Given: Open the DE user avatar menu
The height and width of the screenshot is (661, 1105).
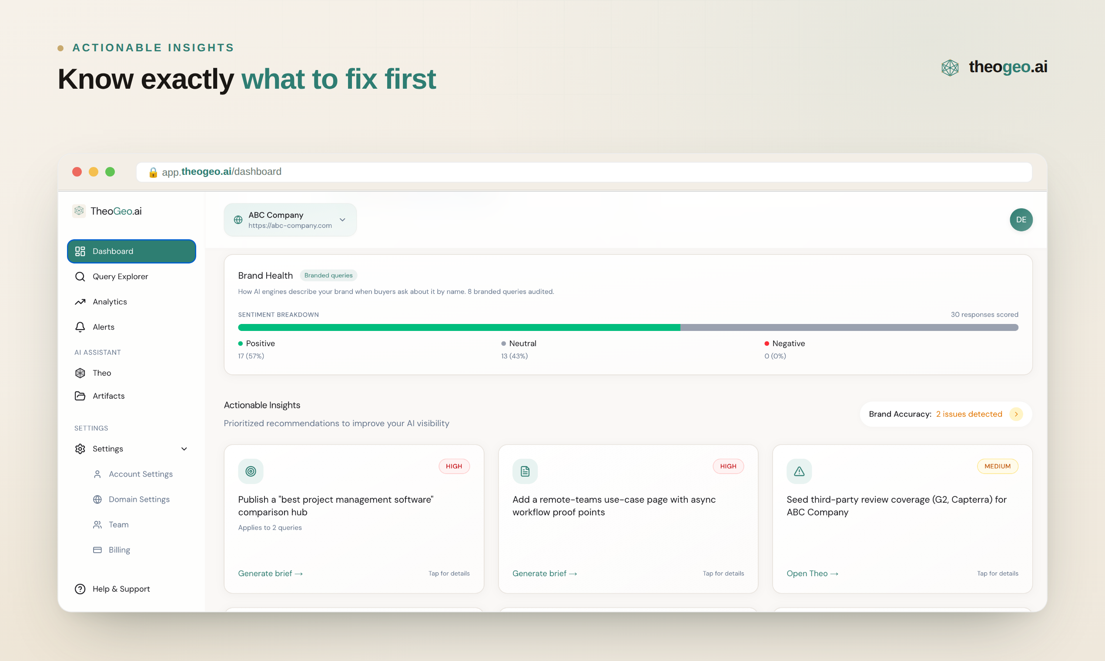Looking at the screenshot, I should (x=1021, y=220).
